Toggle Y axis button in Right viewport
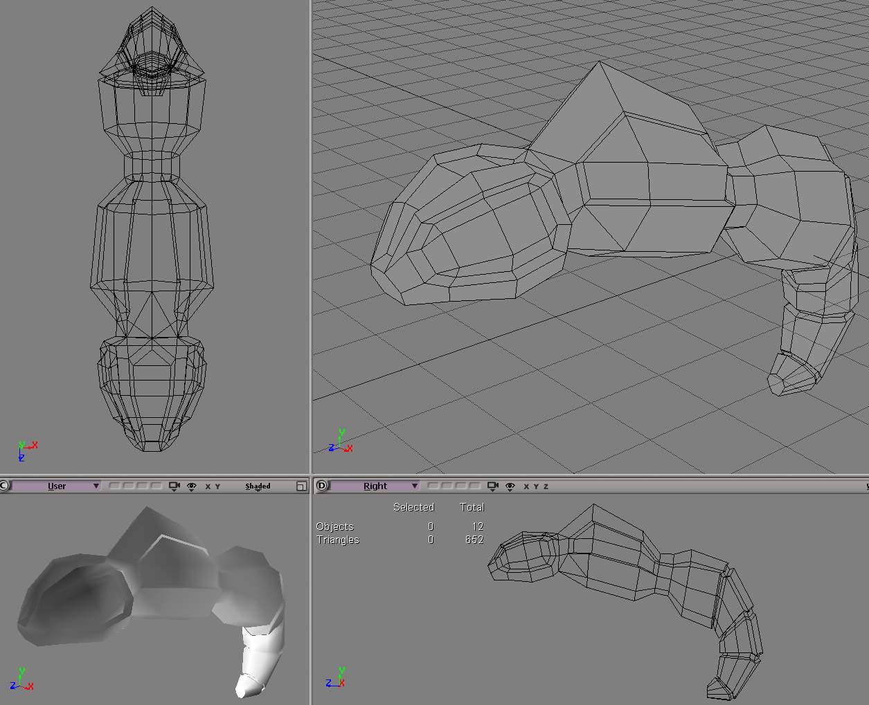Image resolution: width=869 pixels, height=705 pixels. click(536, 486)
